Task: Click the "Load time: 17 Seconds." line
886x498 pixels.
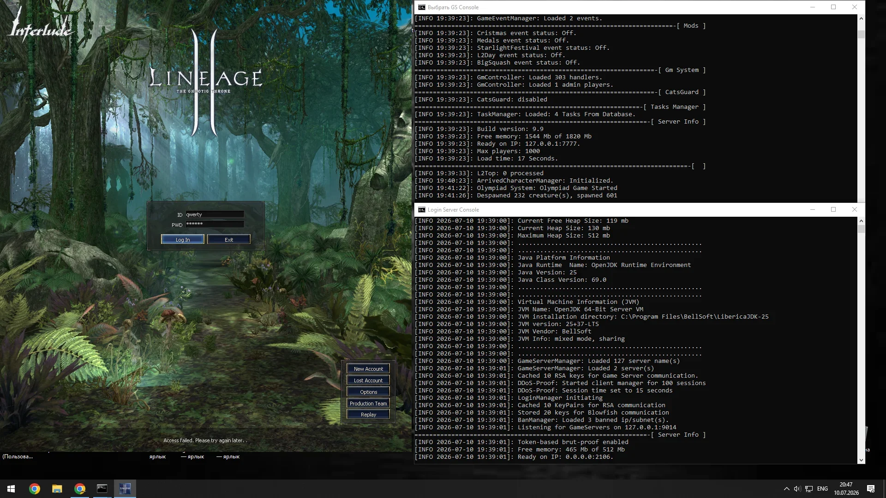Action: (x=486, y=159)
